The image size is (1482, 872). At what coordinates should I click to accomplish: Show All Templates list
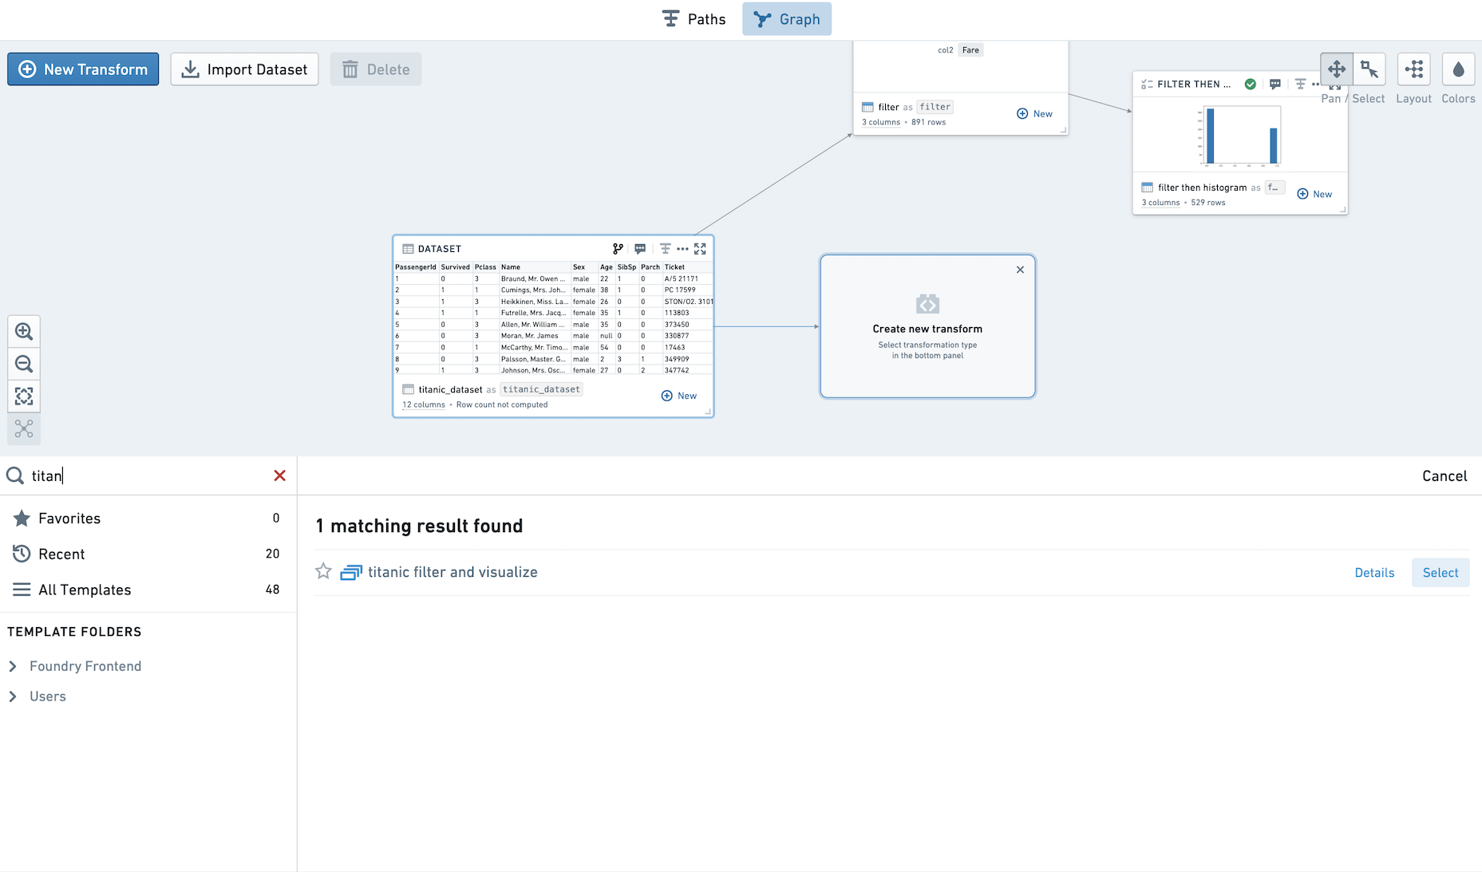coord(148,590)
